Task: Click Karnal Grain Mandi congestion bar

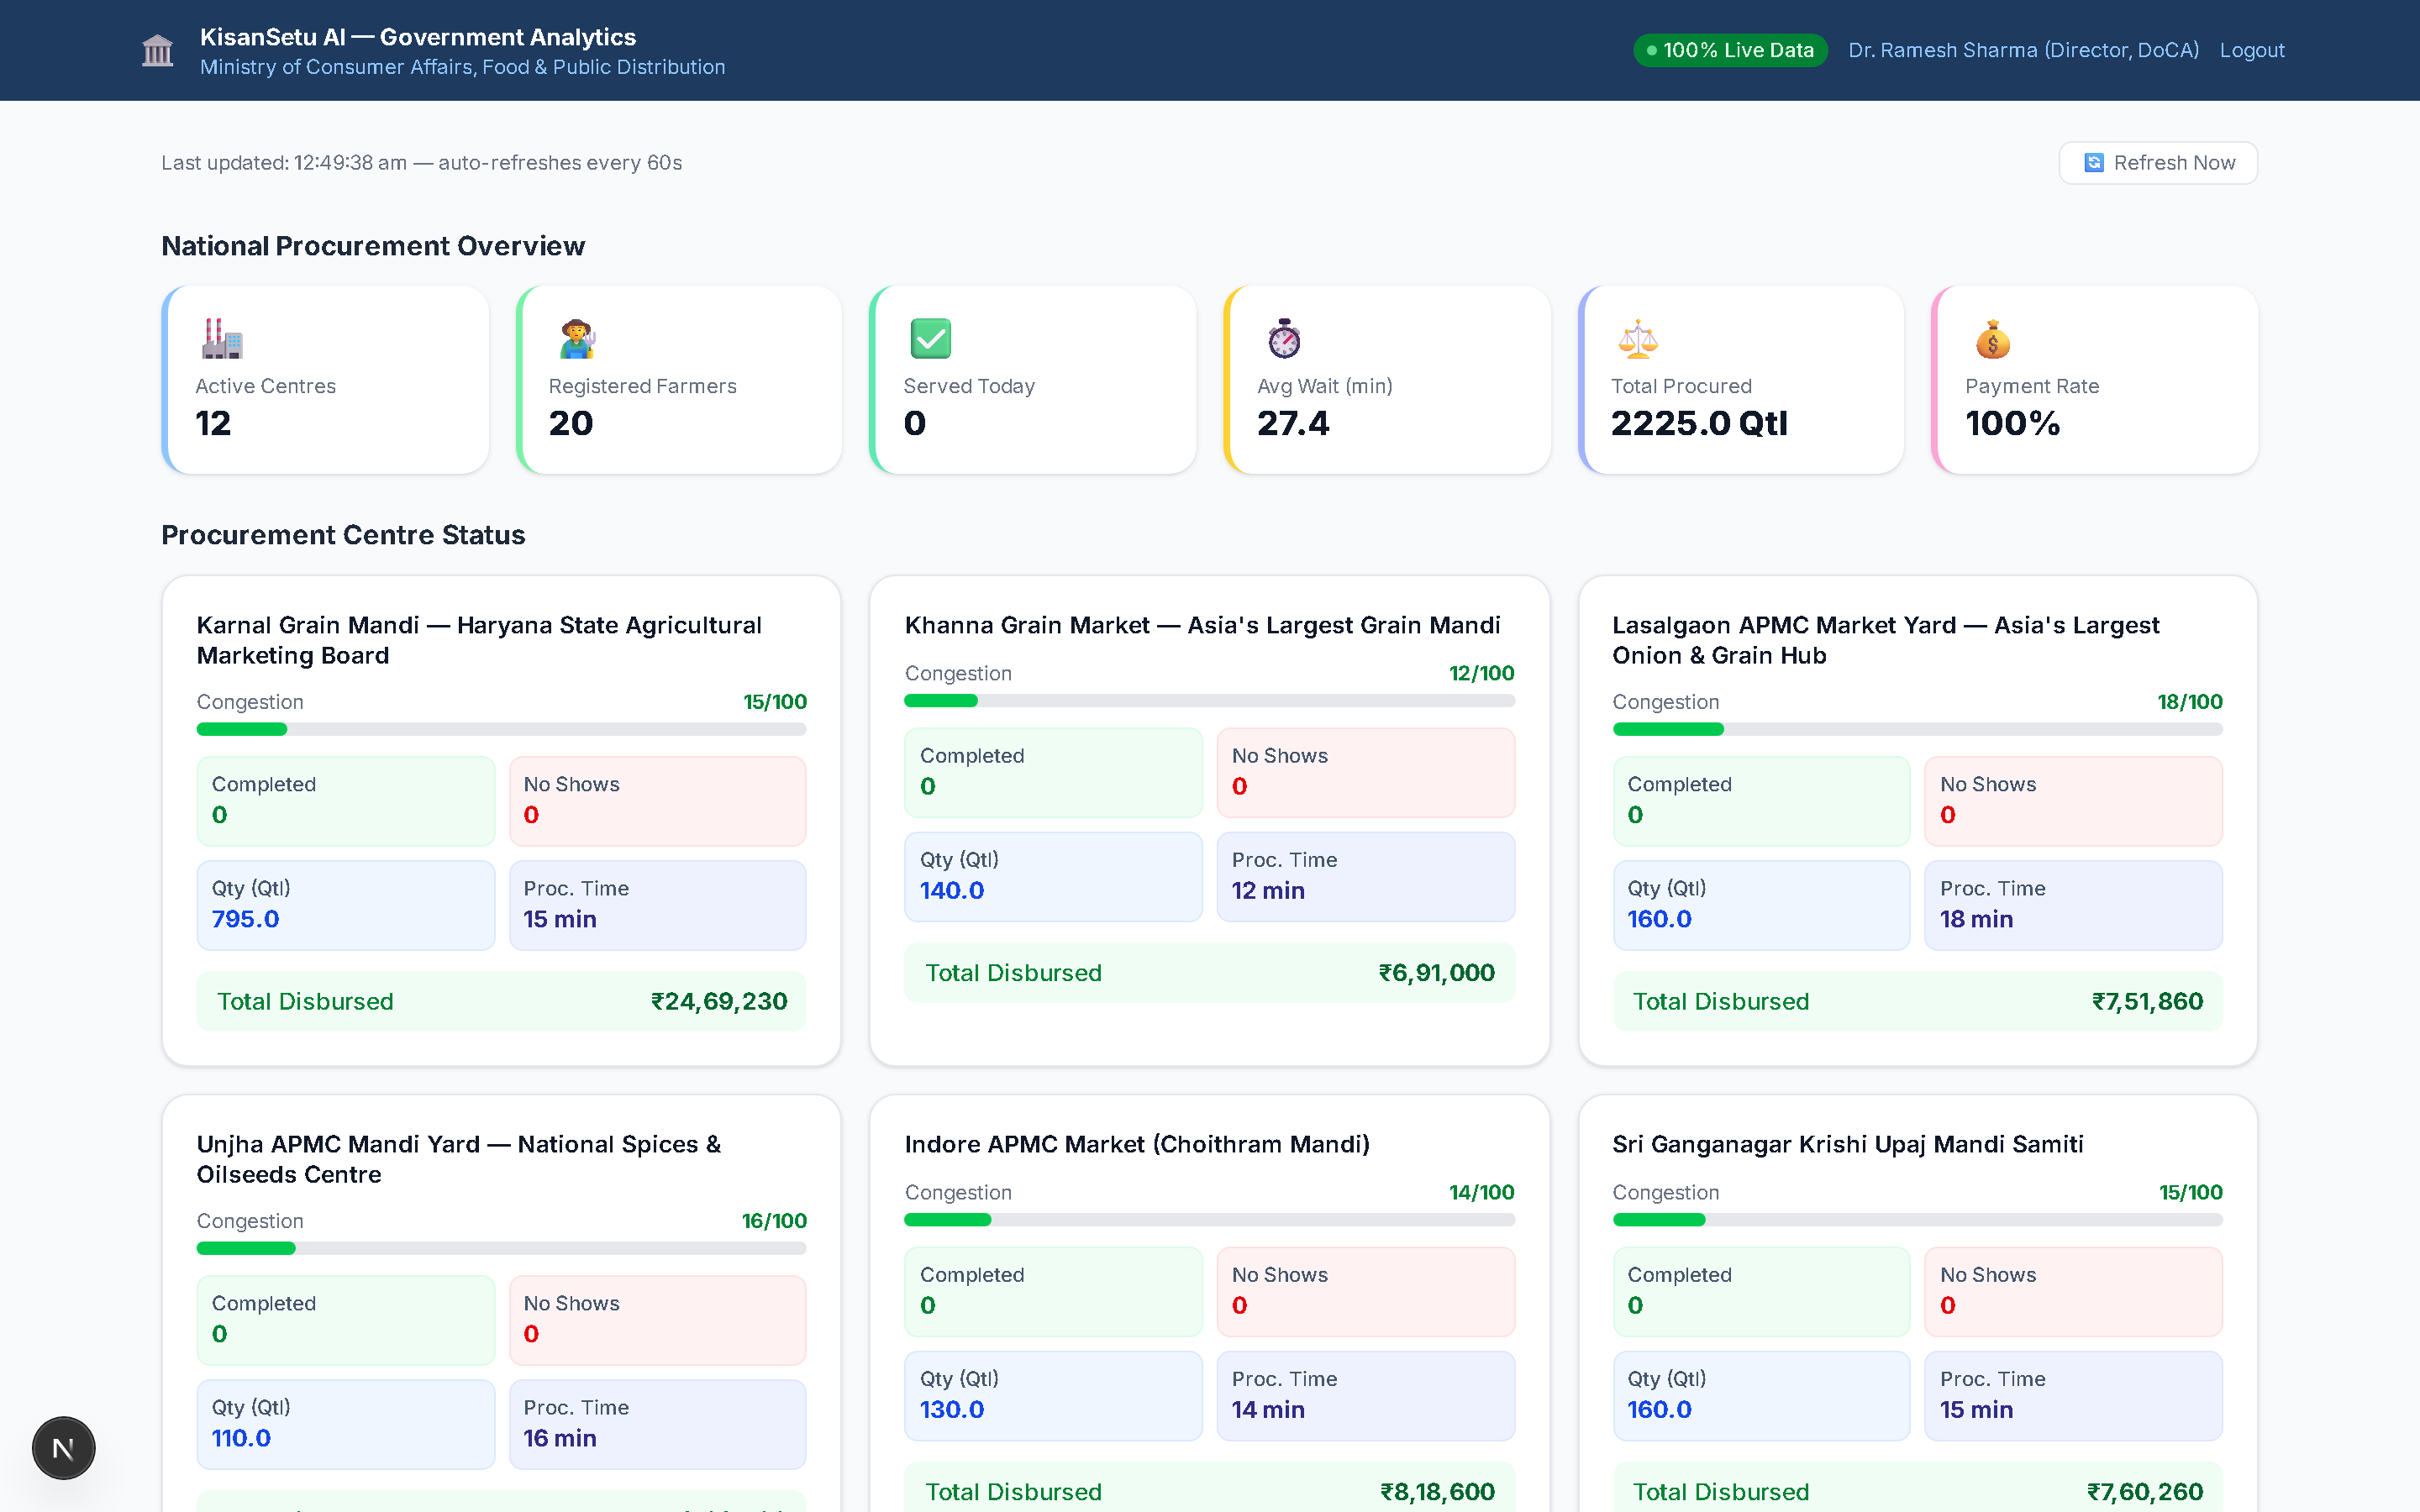Action: 501,729
